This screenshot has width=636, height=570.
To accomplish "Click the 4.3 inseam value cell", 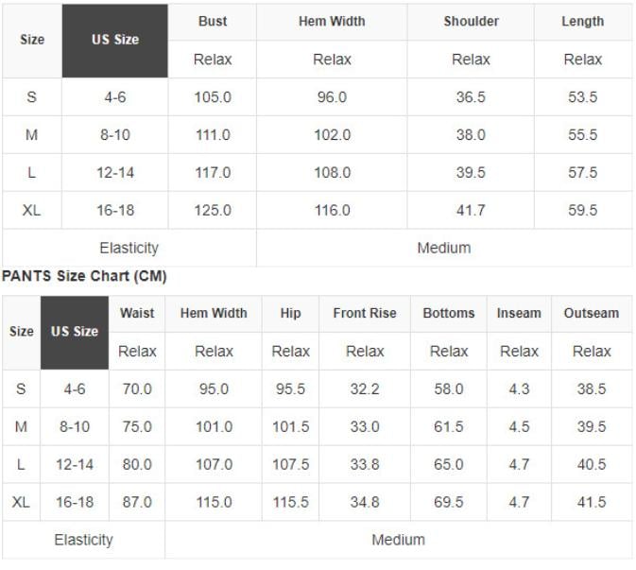I will [x=519, y=389].
